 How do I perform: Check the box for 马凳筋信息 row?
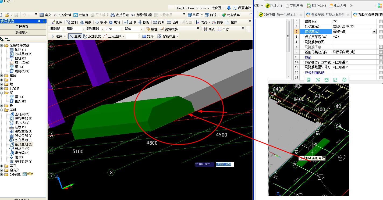coord(381,47)
